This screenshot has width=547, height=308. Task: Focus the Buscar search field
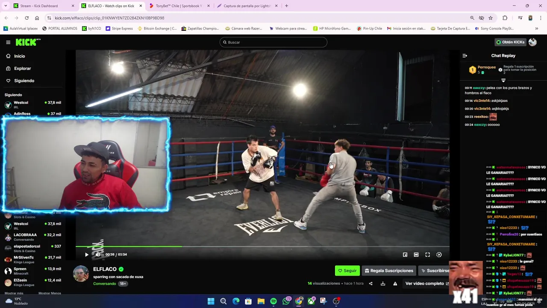(273, 42)
